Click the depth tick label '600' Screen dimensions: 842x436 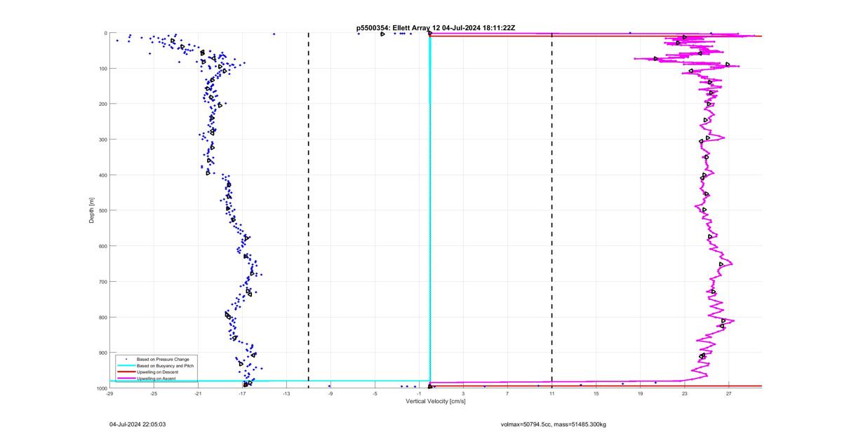102,246
